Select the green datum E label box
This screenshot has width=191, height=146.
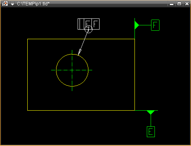(151, 132)
